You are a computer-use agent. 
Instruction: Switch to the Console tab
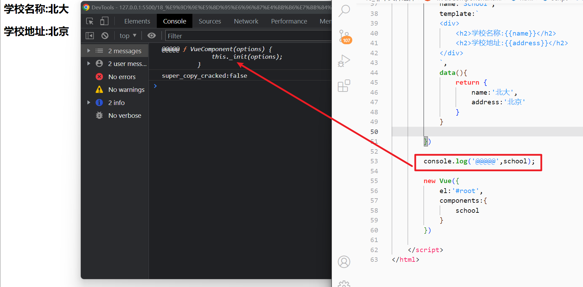pyautogui.click(x=174, y=21)
